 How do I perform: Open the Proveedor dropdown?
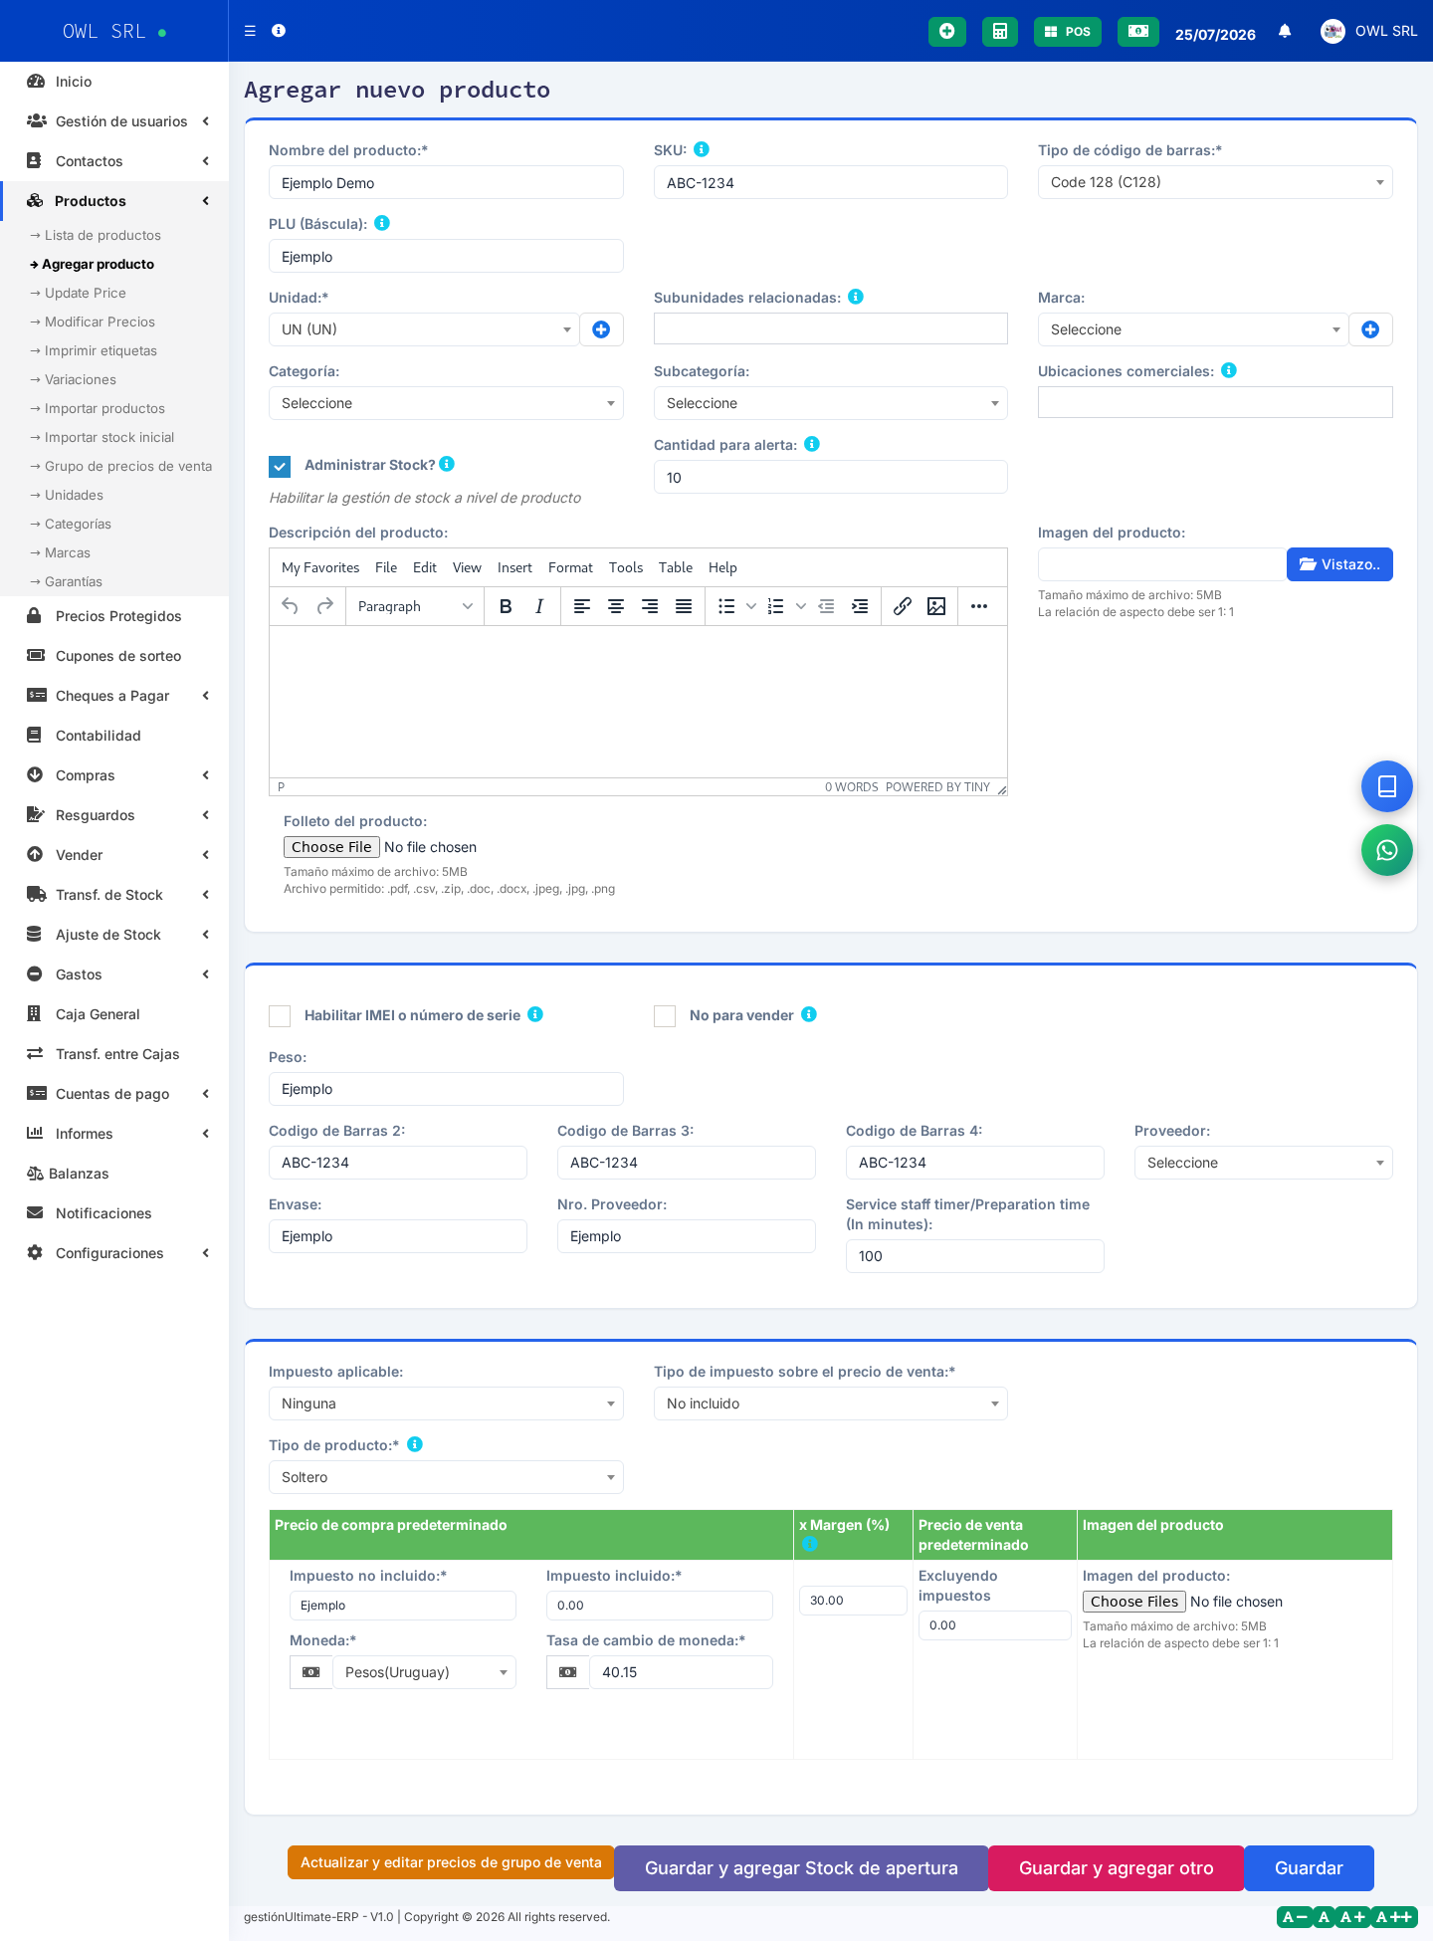[x=1264, y=1163]
